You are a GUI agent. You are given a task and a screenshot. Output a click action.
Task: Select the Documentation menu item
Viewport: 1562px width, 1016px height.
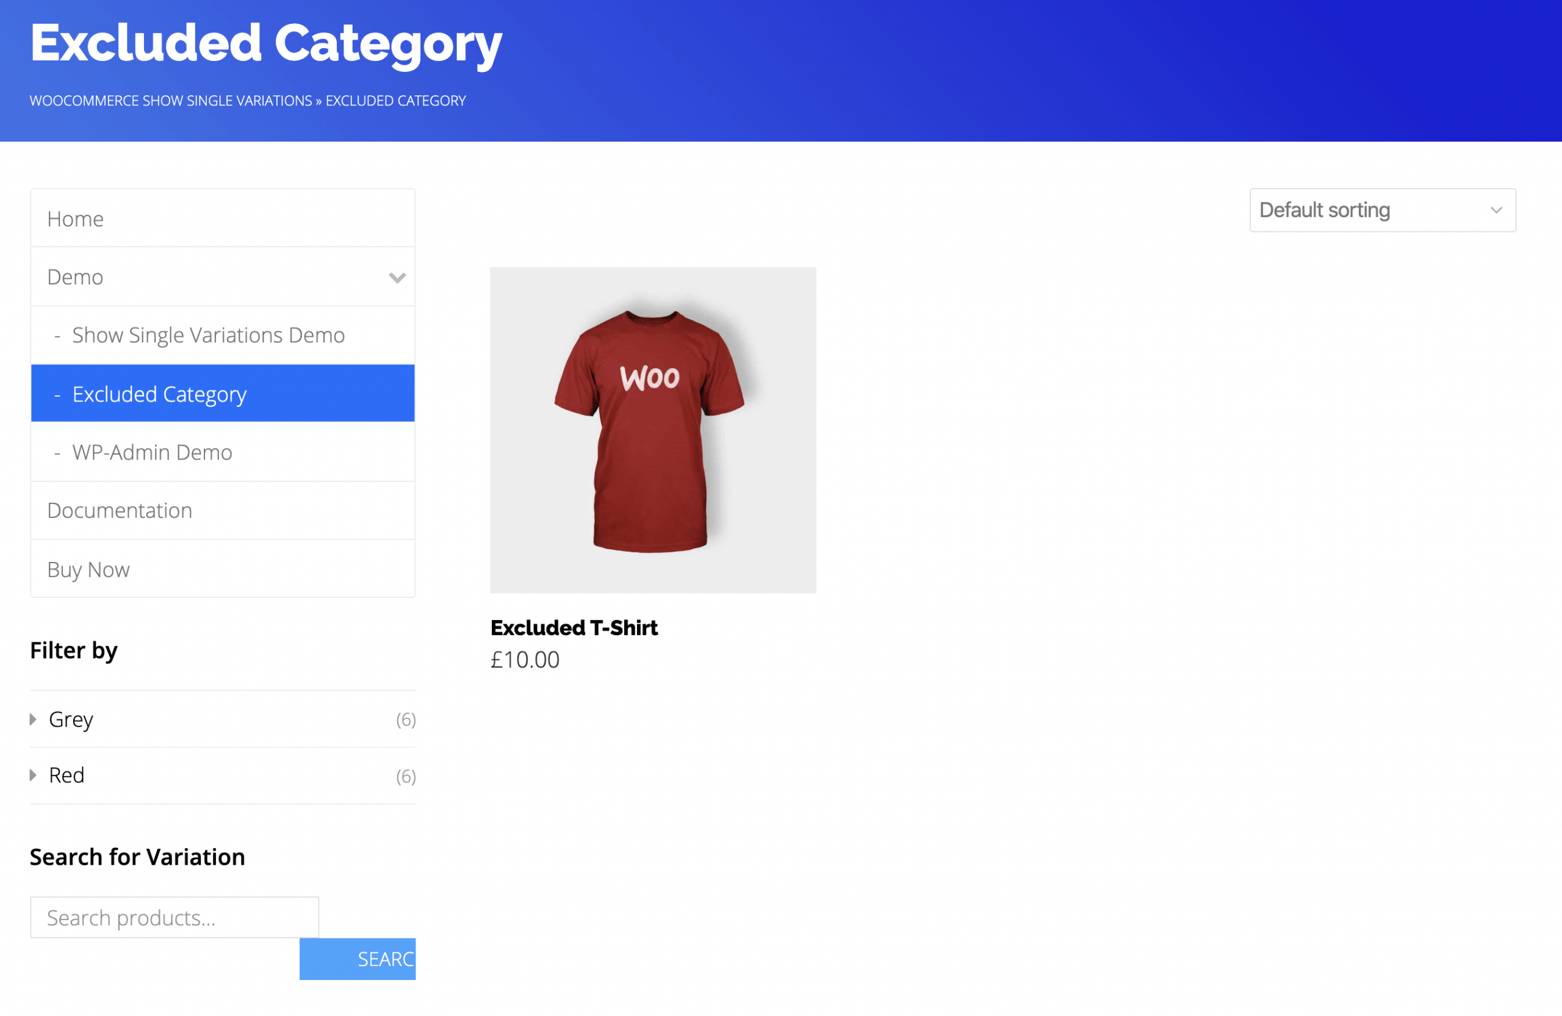coord(120,509)
